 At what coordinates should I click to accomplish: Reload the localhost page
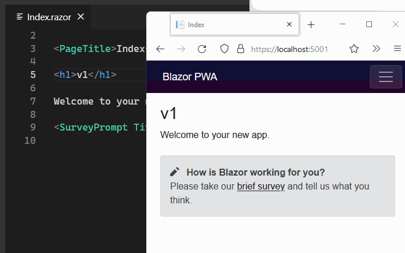pyautogui.click(x=202, y=49)
